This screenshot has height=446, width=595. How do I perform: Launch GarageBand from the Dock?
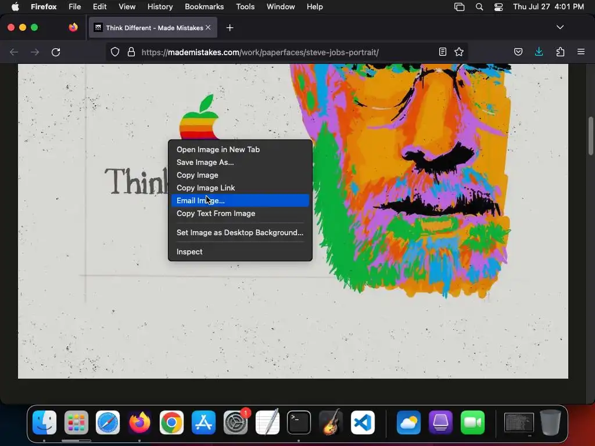[331, 422]
